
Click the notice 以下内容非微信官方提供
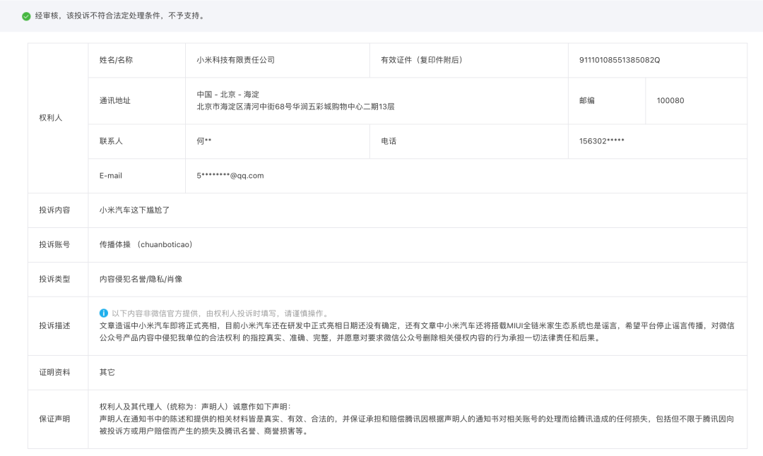[x=157, y=313]
